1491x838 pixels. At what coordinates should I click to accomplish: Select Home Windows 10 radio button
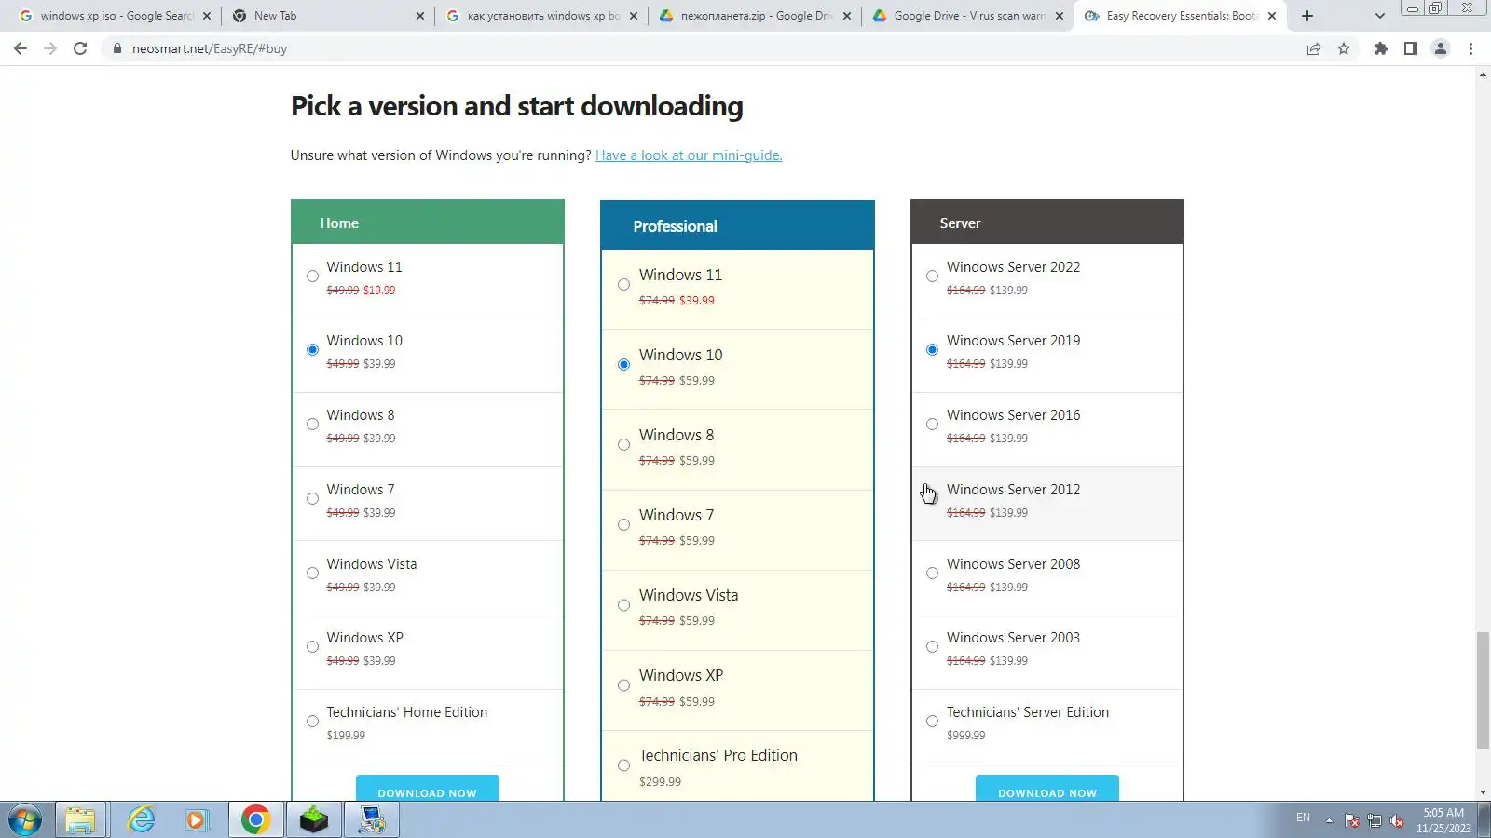(x=312, y=350)
